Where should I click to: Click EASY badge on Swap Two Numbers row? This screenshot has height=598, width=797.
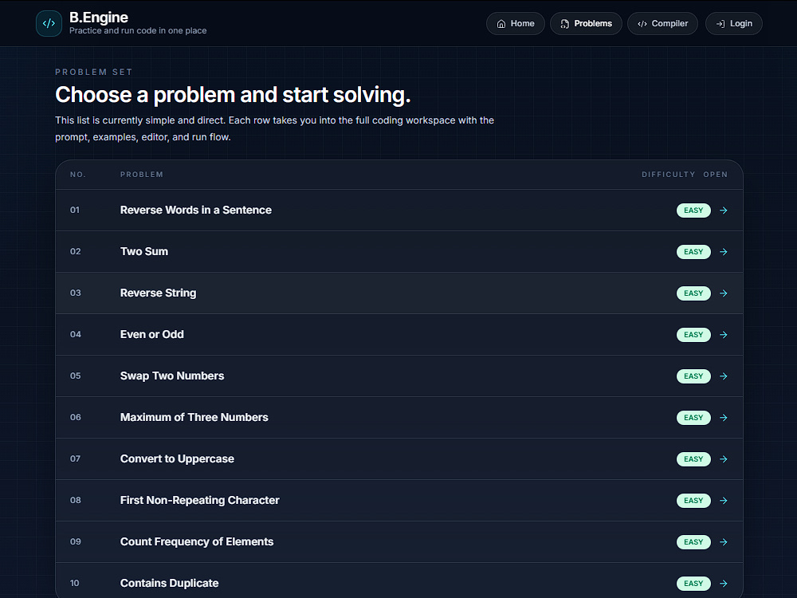693,376
